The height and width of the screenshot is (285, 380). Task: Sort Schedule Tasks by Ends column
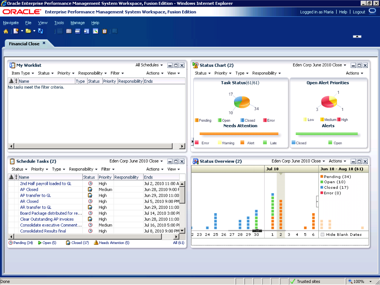coord(148,177)
